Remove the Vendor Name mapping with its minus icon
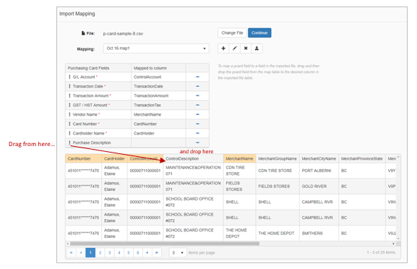Viewport: 417px width, 269px height. [197, 114]
